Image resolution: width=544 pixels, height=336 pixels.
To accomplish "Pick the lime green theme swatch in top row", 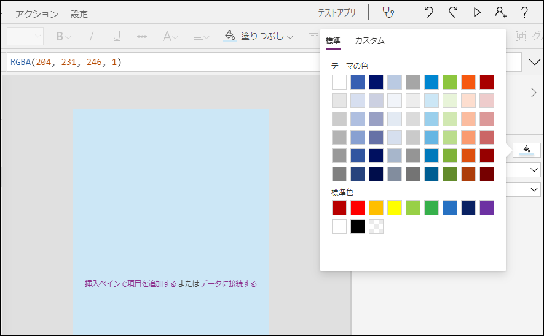I will point(450,82).
